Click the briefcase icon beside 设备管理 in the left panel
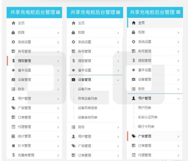This screenshot has width=191, height=161. (x=13, y=80)
